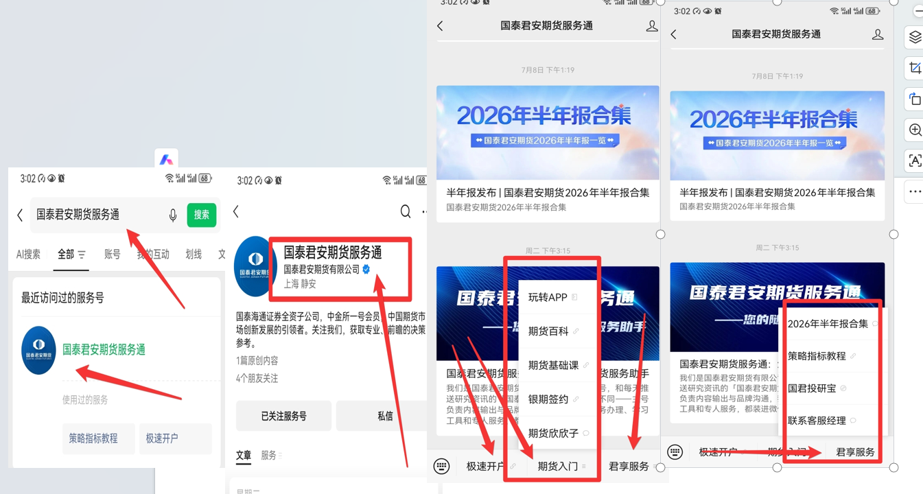Tap the keyboard icon in the 玩转APP menu chat
This screenshot has height=494, width=923.
click(x=441, y=466)
